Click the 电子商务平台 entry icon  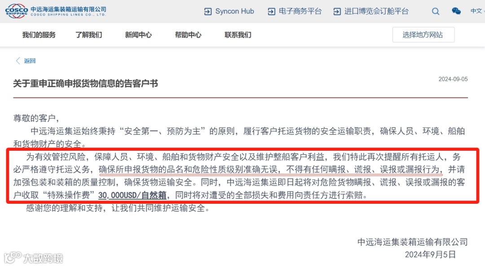click(x=271, y=12)
